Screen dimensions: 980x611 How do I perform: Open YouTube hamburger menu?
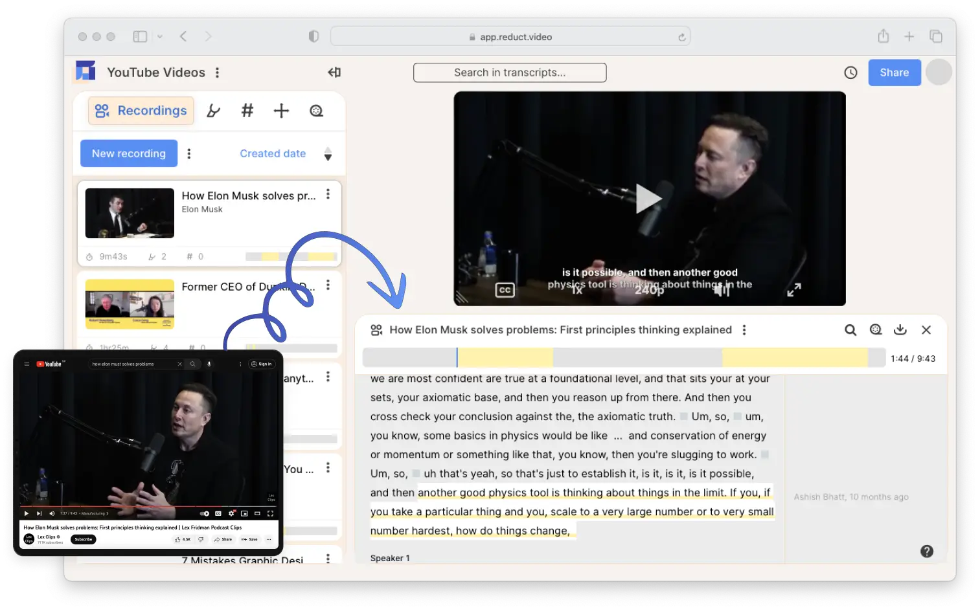[x=27, y=364]
